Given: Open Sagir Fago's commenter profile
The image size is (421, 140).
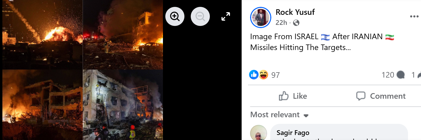Looking at the screenshot, I should pos(293,133).
